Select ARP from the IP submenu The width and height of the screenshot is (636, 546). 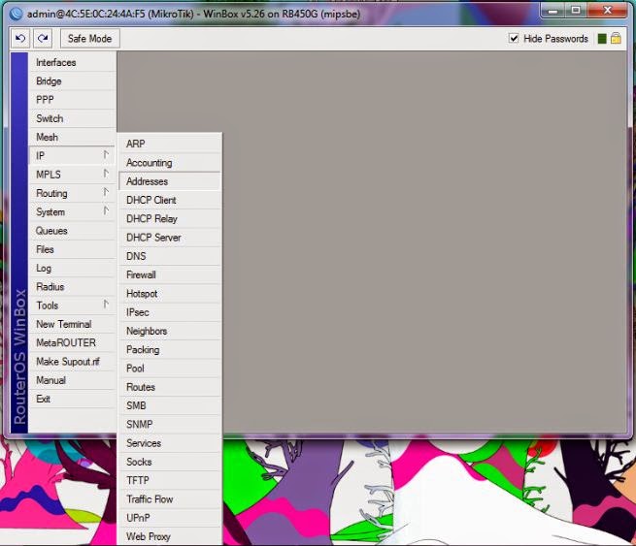pyautogui.click(x=170, y=144)
